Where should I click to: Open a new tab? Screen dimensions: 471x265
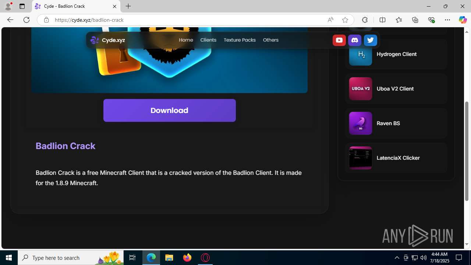(128, 6)
